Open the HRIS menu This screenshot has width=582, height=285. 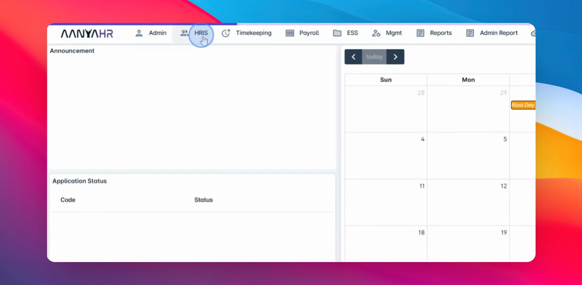(x=194, y=33)
